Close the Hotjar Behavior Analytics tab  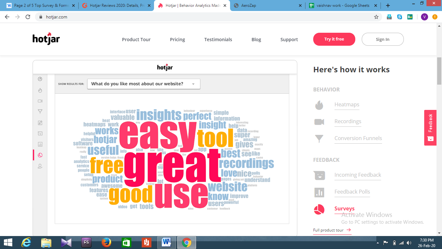click(x=225, y=6)
